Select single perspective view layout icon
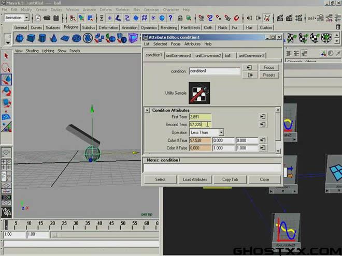The image size is (342, 256). pyautogui.click(x=6, y=153)
